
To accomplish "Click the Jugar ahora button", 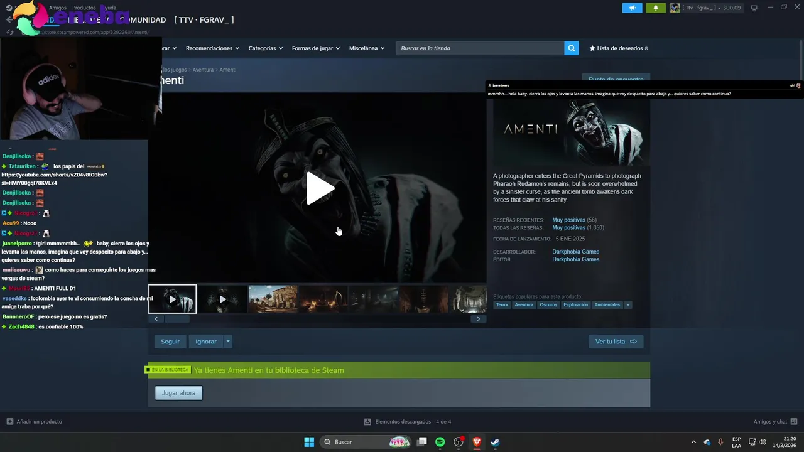I will pos(178,393).
